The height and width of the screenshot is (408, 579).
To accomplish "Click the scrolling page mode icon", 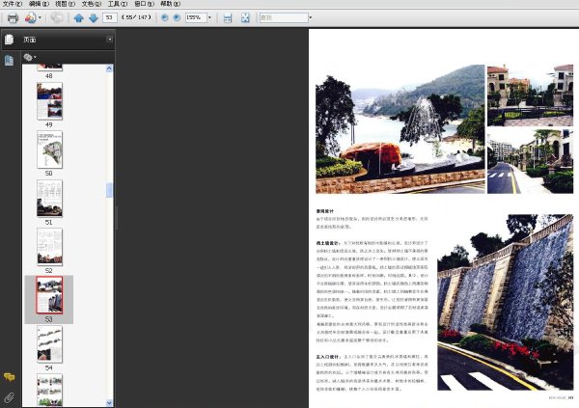I will click(x=228, y=17).
